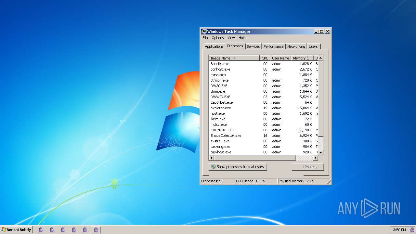Open the File menu
Image resolution: width=416 pixels, height=234 pixels.
[205, 38]
